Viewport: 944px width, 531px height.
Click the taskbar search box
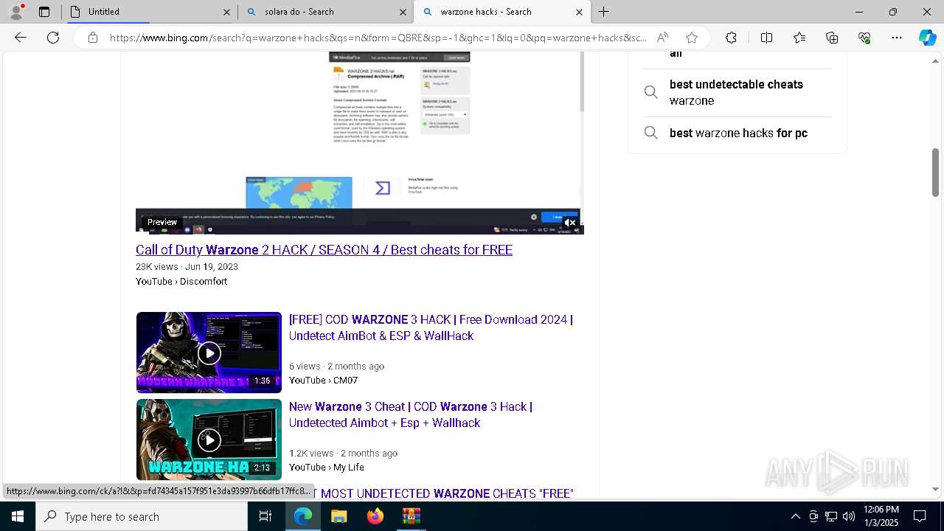click(x=142, y=516)
